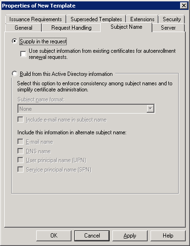Close the Properties of New Template dialog
Screen dimensions: 190x246
pos(184,6)
